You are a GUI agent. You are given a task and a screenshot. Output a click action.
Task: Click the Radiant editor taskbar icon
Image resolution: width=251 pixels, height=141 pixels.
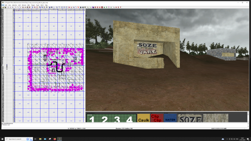click(x=59, y=139)
